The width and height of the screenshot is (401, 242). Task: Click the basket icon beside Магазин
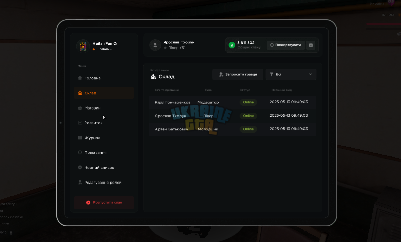80,108
